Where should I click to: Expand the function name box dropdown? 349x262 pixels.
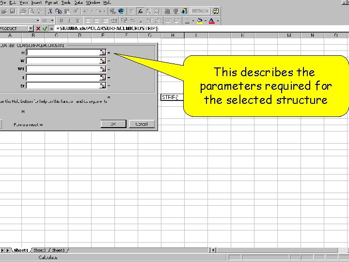click(31, 29)
